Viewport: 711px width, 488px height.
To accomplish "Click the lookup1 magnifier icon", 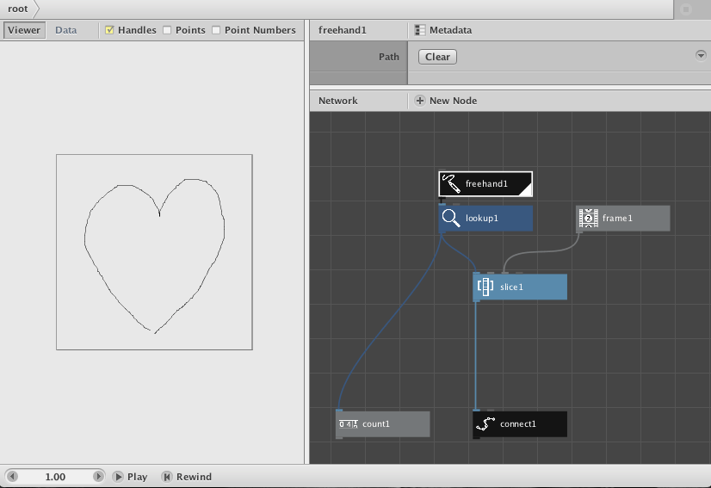I will click(x=451, y=218).
